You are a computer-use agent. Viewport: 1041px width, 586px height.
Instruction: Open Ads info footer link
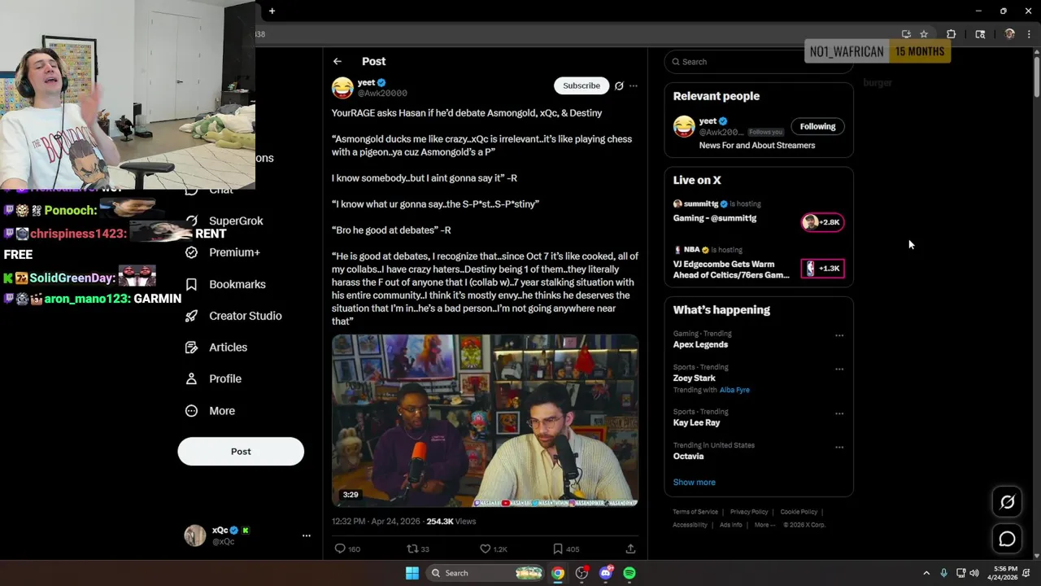[730, 525]
